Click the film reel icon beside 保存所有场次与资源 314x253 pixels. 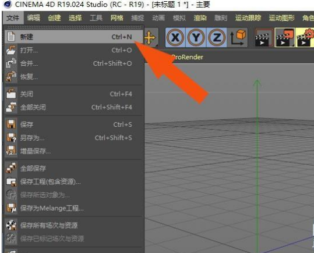(x=11, y=226)
